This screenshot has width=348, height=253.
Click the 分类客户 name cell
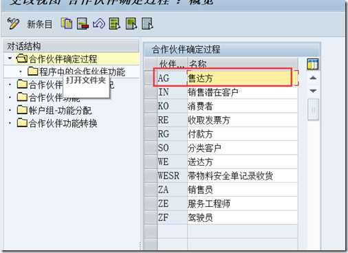pos(242,148)
